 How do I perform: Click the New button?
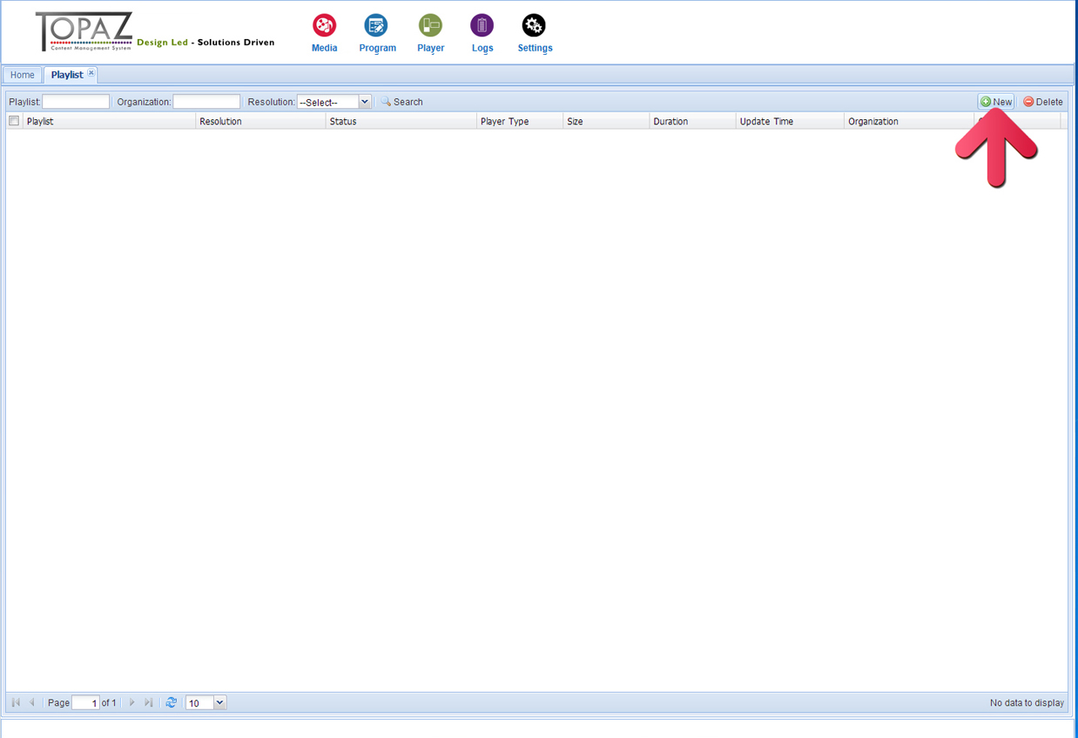coord(996,102)
